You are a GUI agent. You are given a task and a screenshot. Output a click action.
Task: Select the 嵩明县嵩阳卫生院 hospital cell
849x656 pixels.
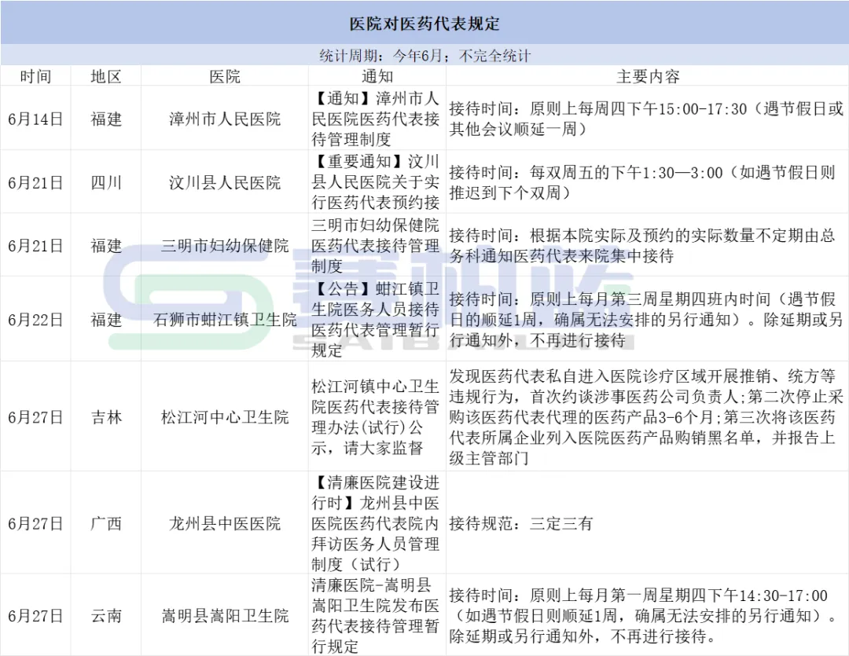point(225,616)
